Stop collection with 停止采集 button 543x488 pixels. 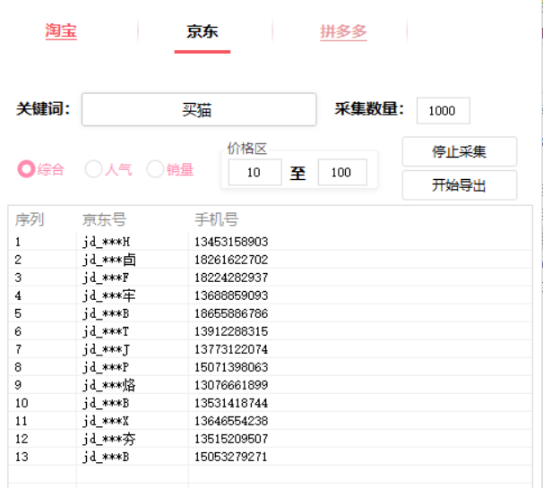pyautogui.click(x=459, y=151)
